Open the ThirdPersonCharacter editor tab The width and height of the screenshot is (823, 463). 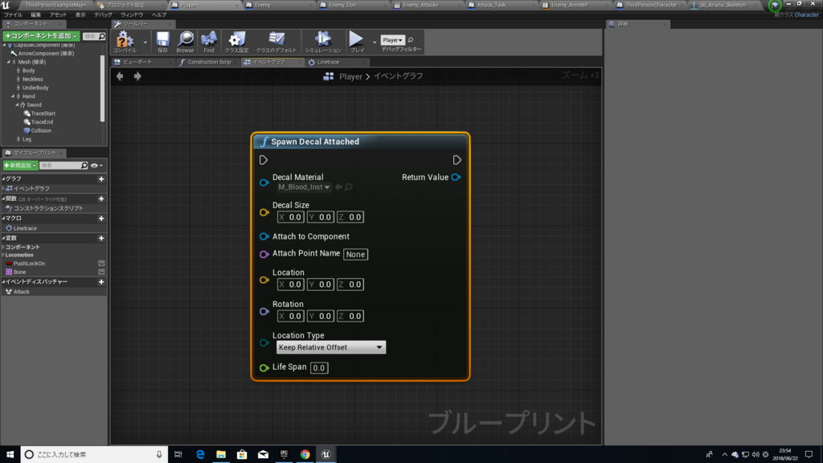[651, 5]
